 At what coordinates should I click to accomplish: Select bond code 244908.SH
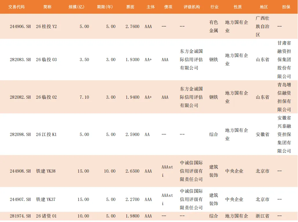[x=20, y=171]
